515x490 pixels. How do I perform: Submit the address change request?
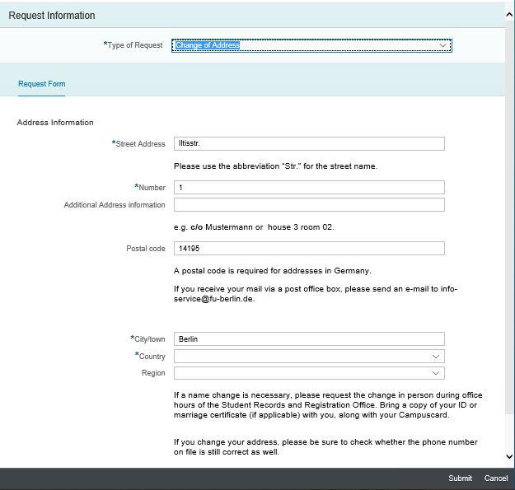(460, 478)
